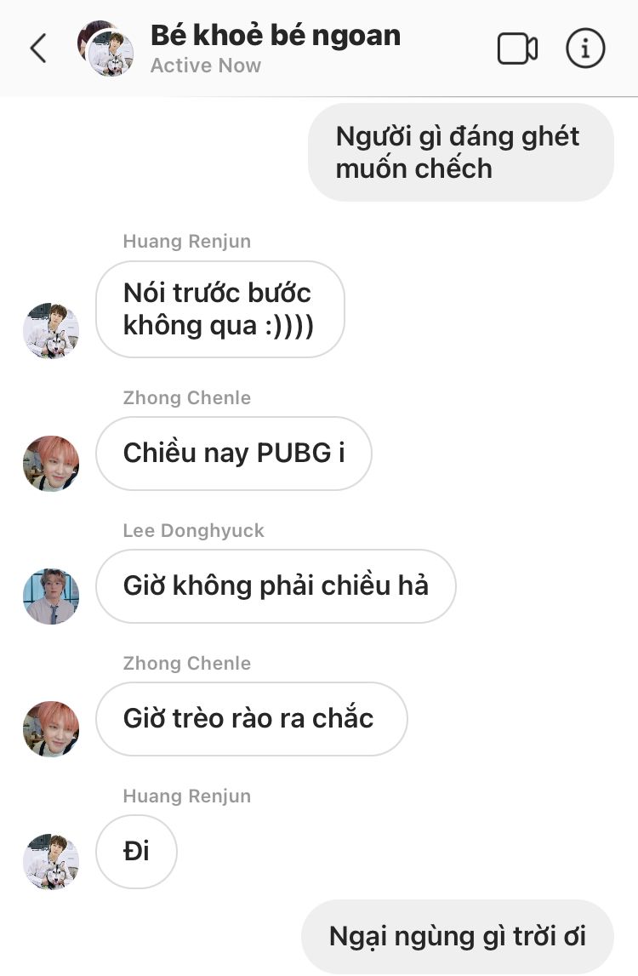Tap the Active Now status text

click(x=205, y=66)
